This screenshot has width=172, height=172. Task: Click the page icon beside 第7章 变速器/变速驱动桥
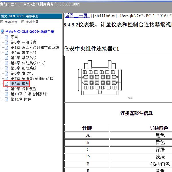[x=7, y=78]
